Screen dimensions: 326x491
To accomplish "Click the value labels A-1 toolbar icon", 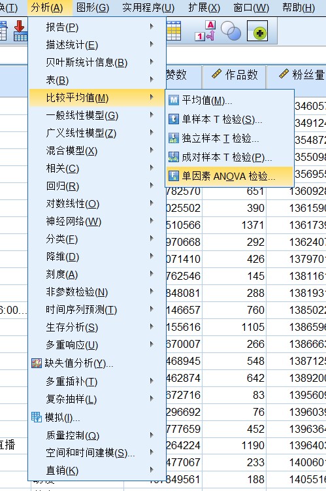I will click(205, 31).
